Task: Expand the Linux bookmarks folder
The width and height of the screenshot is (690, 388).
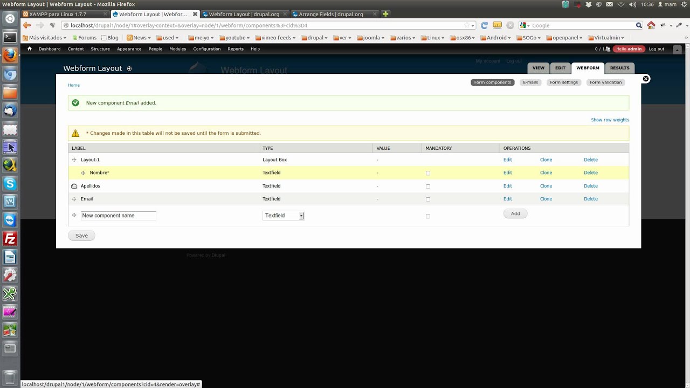Action: (433, 38)
